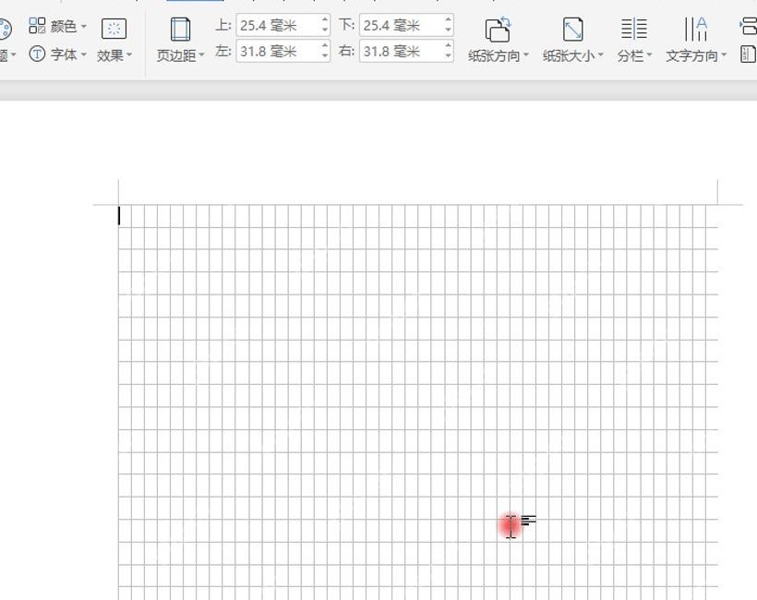
Task: Expand the 文字方向 dropdown arrow
Action: click(x=724, y=55)
